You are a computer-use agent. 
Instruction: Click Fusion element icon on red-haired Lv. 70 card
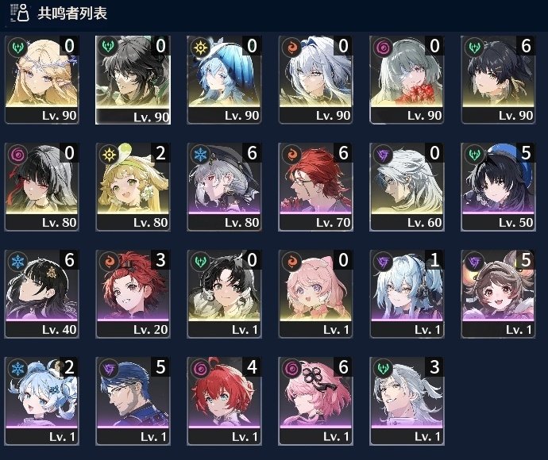tap(291, 154)
